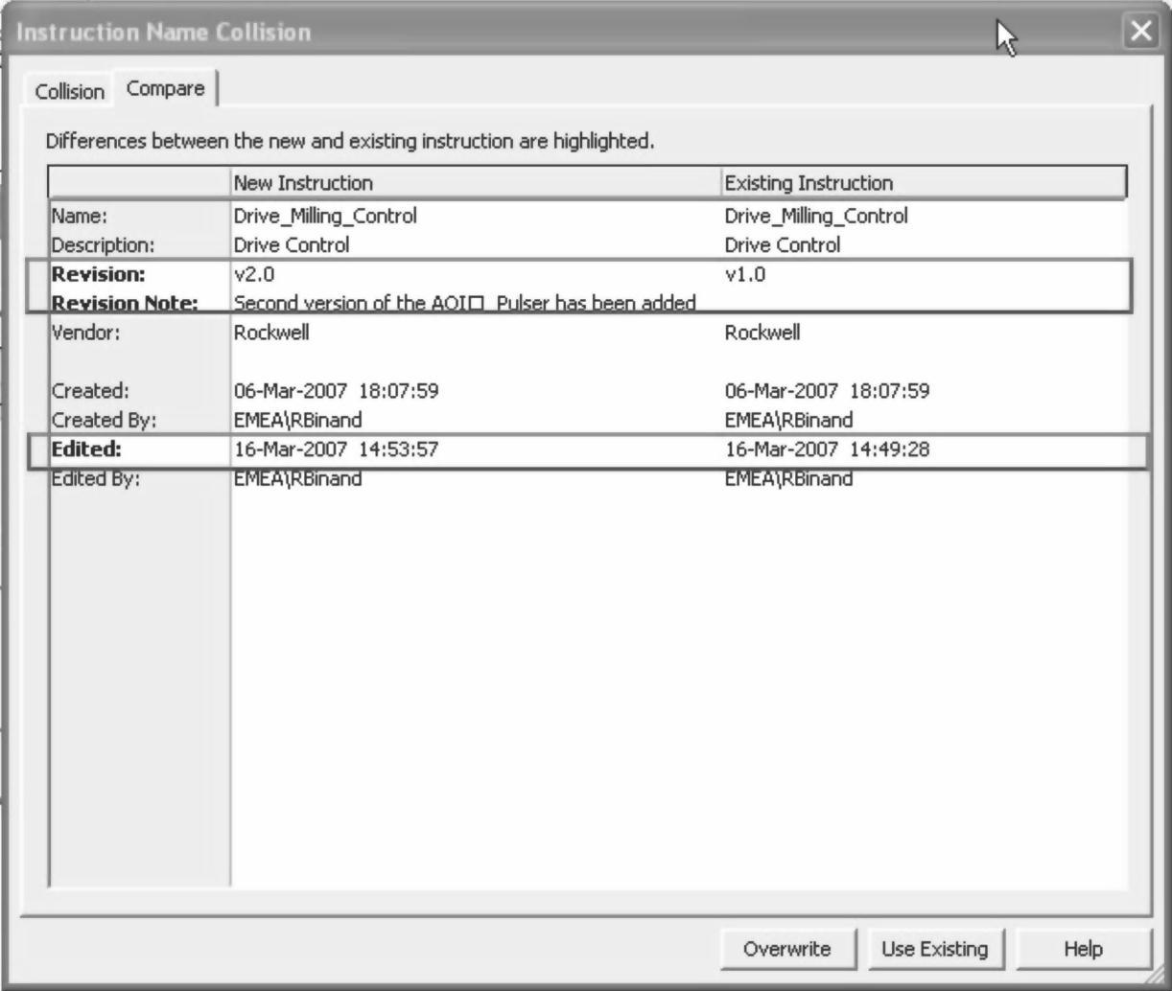This screenshot has height=991, width=1172.
Task: Click the Revision Note row label
Action: 125,303
